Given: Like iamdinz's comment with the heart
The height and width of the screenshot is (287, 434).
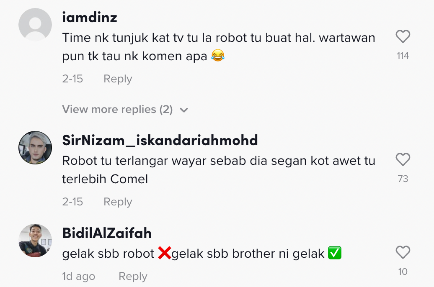Looking at the screenshot, I should [x=403, y=37].
